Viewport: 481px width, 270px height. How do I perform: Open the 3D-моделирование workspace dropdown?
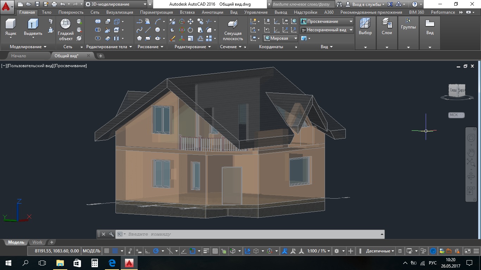(115, 4)
